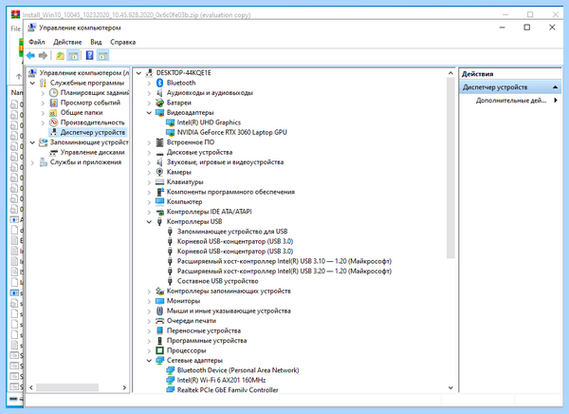569x414 pixels.
Task: Click the Встроенное ПО firmware icon
Action: pos(159,142)
